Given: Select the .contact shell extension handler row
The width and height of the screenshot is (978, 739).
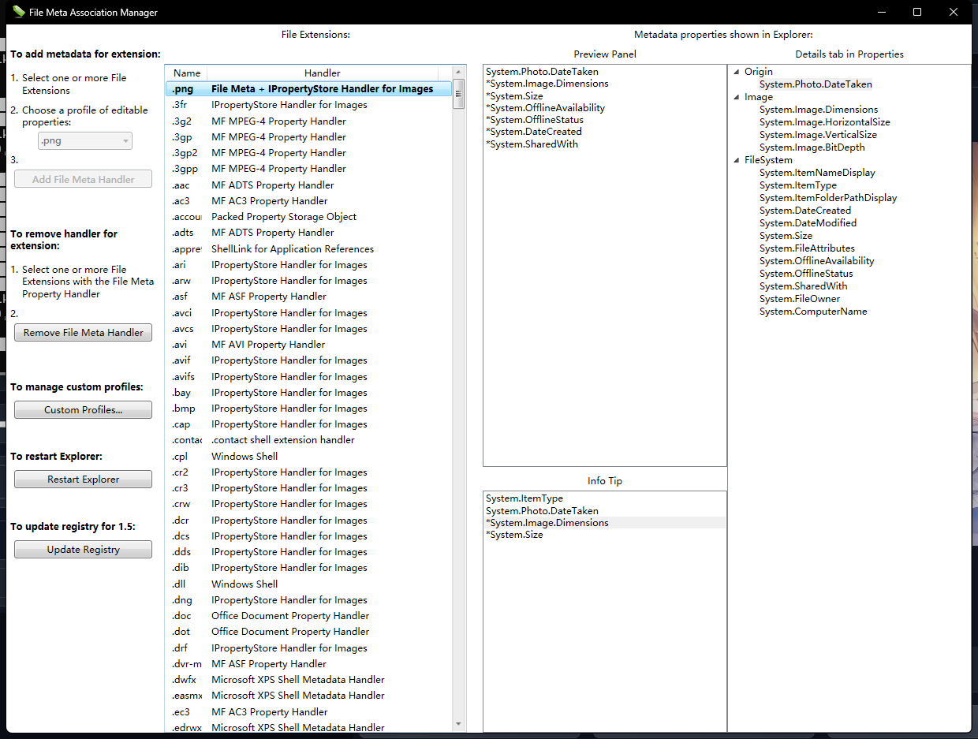Looking at the screenshot, I should click(310, 440).
